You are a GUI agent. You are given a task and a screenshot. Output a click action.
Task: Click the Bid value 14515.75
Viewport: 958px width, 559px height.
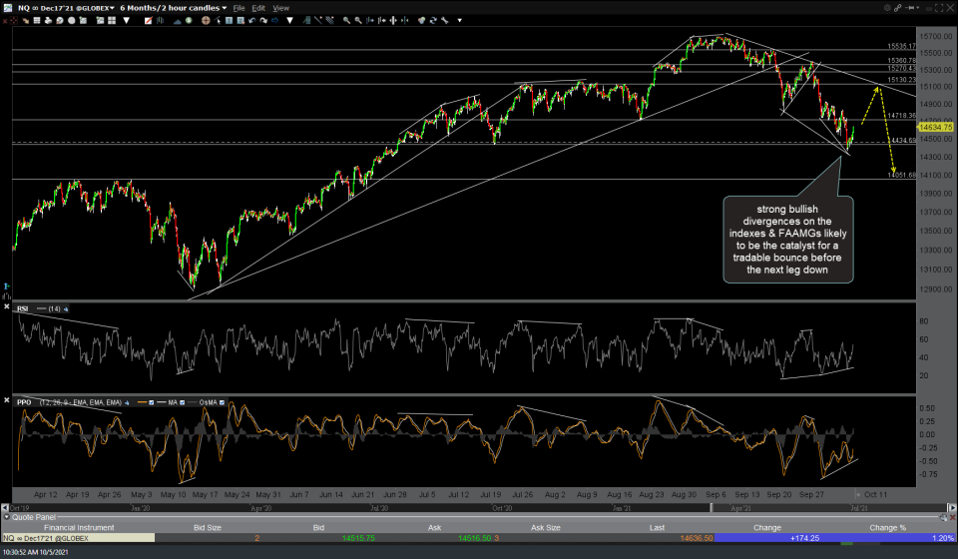pos(358,538)
